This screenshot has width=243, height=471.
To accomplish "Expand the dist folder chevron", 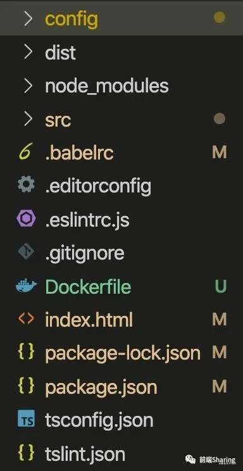I will point(28,53).
